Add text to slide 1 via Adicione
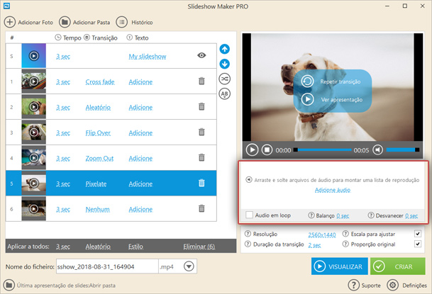Screen dimensions: 432x294 [140, 82]
